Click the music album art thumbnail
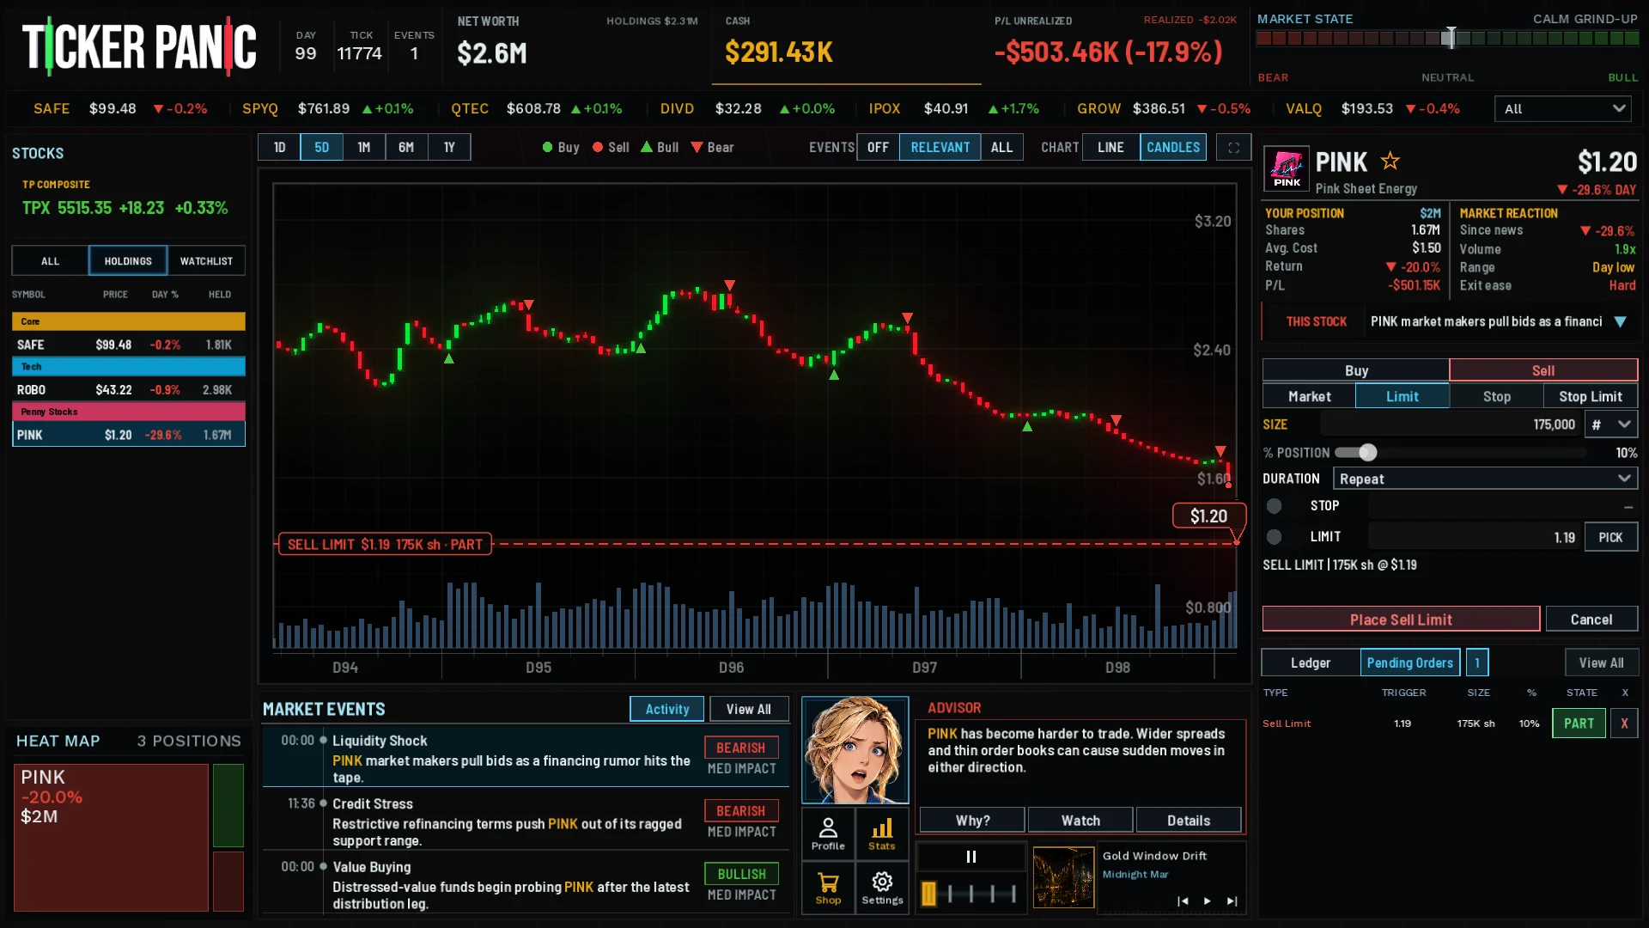The width and height of the screenshot is (1649, 928). click(x=1063, y=877)
